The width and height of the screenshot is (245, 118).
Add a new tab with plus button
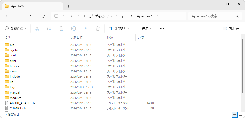tap(69, 6)
